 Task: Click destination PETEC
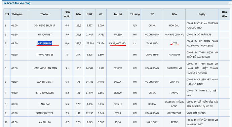coord(174,122)
